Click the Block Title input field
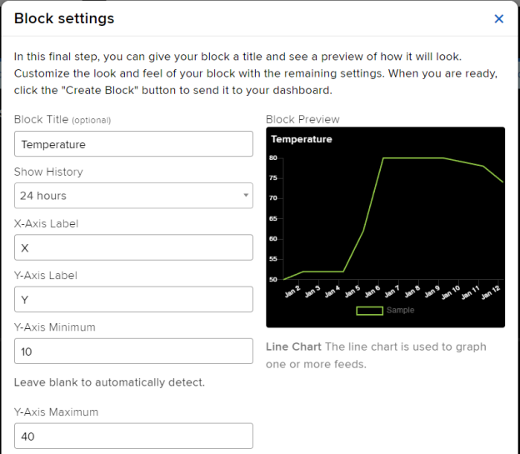 (x=133, y=144)
